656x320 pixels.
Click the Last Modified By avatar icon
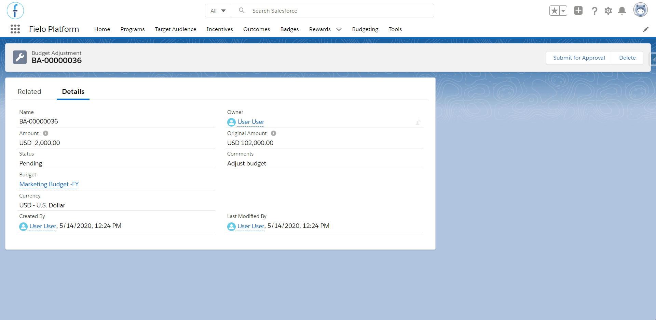(231, 227)
